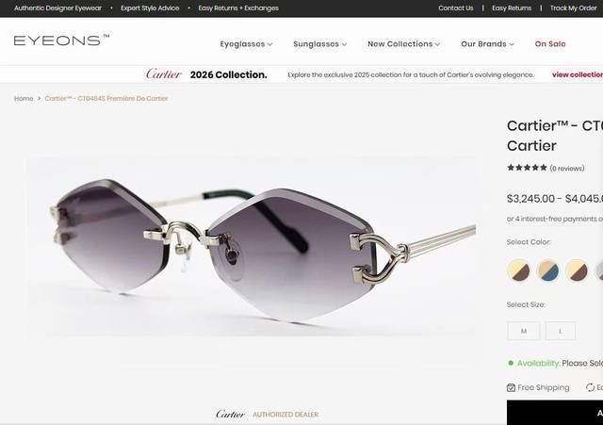603x425 pixels.
Task: Click the green availability dot
Action: click(511, 363)
